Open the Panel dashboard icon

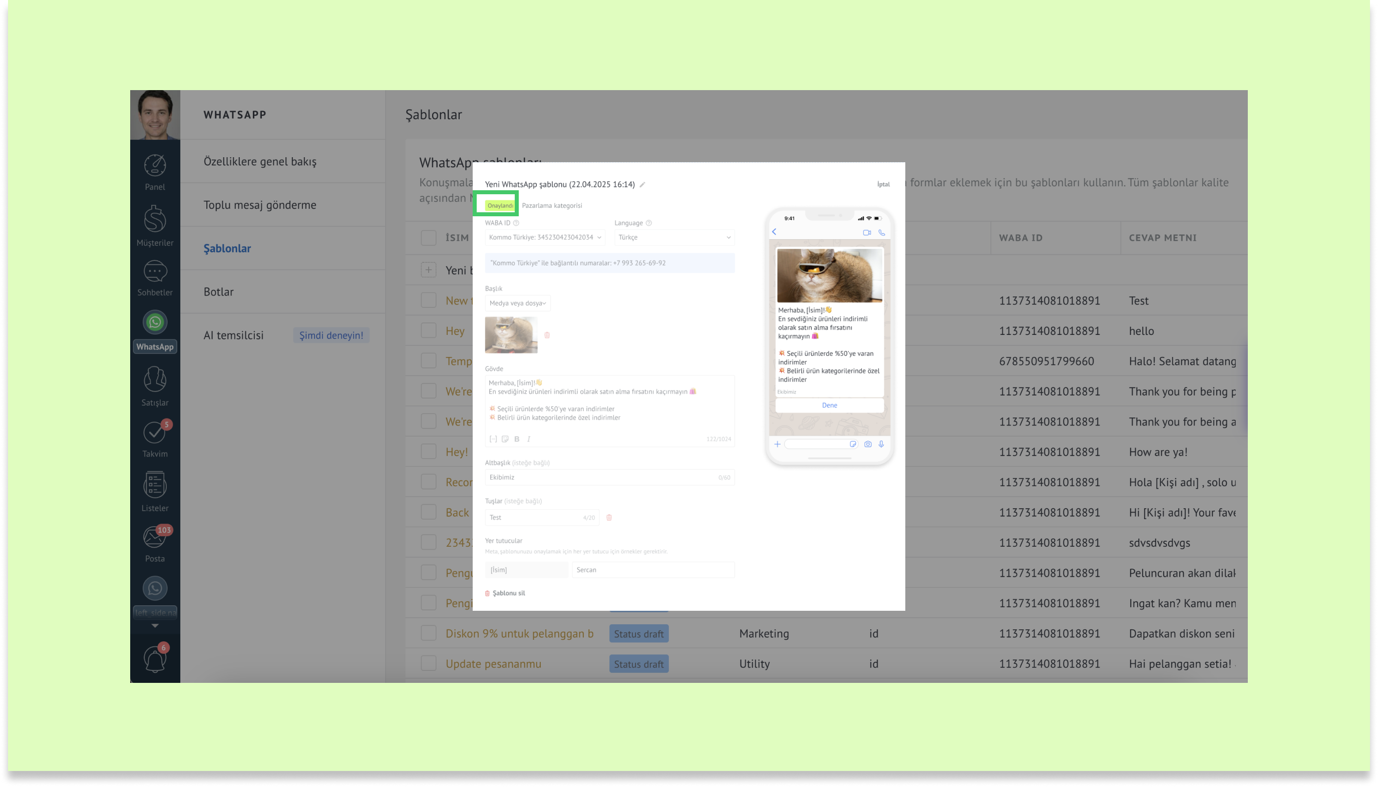tap(155, 166)
